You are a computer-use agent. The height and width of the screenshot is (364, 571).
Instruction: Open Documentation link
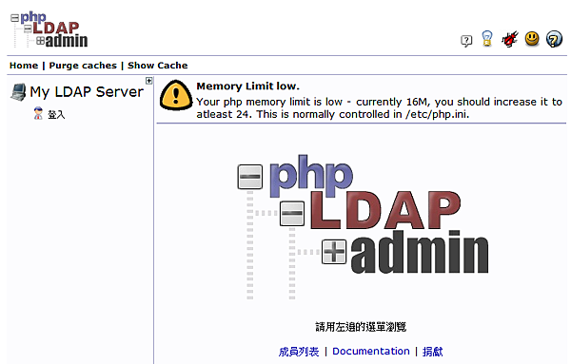pos(371,352)
